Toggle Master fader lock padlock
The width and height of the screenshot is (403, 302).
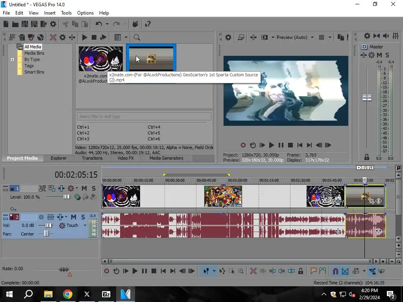[x=367, y=157]
